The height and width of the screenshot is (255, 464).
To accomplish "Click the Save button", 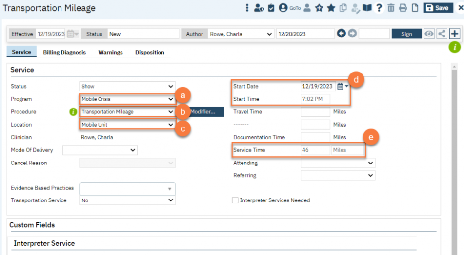I will tap(437, 8).
